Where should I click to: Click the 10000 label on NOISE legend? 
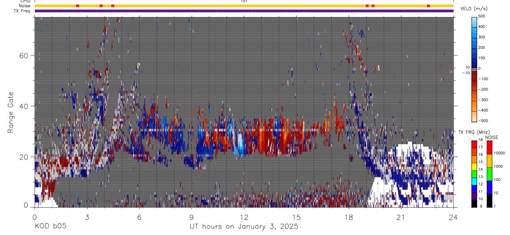tap(500, 153)
